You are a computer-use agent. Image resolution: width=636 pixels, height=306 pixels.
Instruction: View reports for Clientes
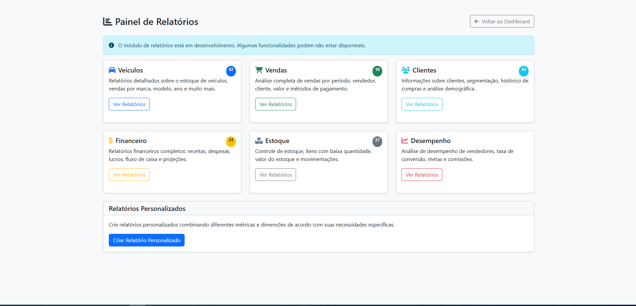point(422,104)
